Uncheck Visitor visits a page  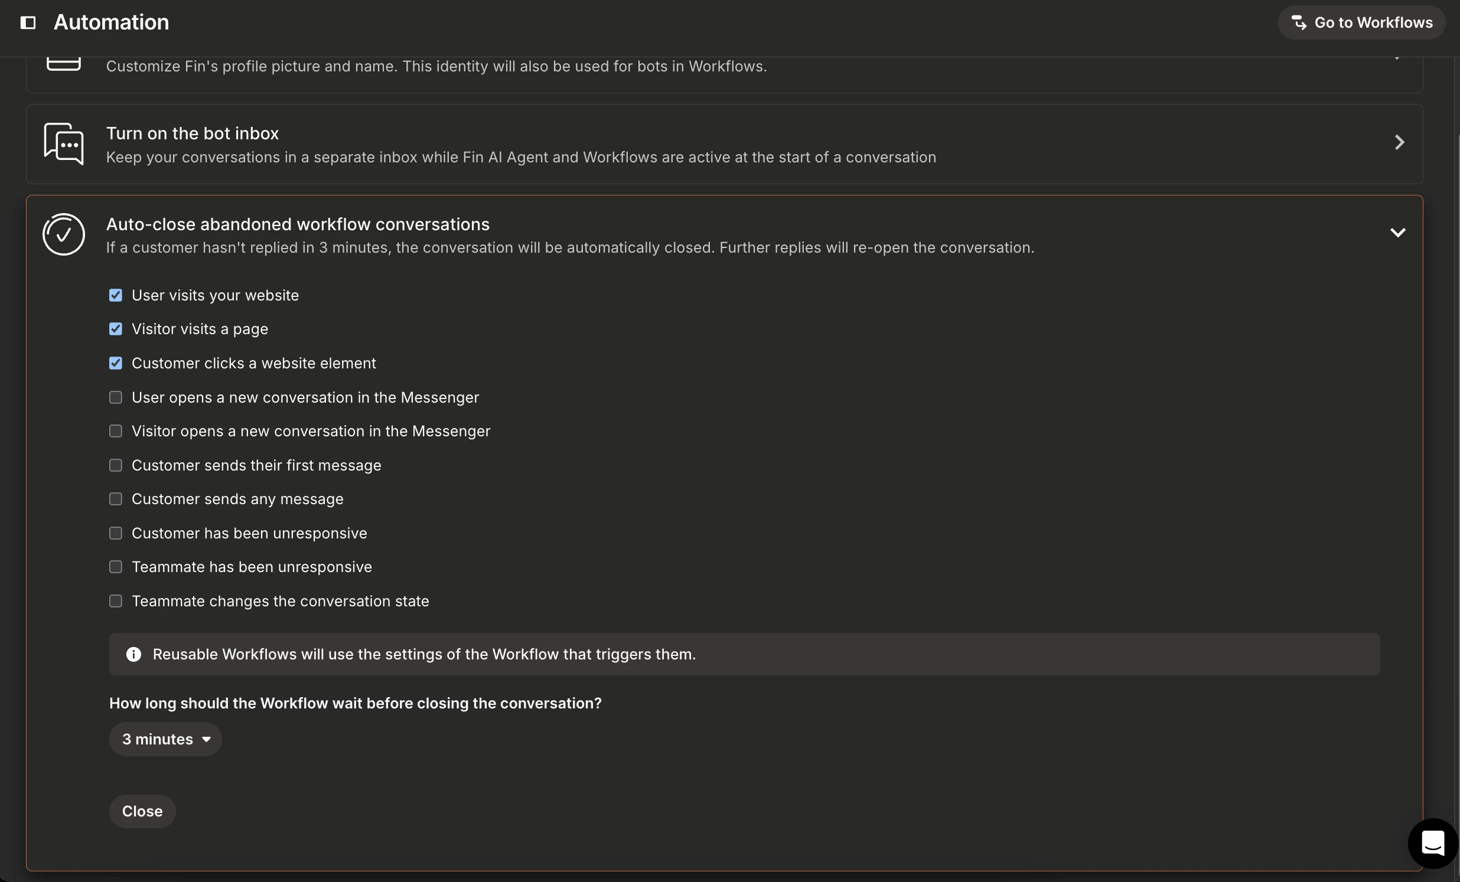(116, 329)
